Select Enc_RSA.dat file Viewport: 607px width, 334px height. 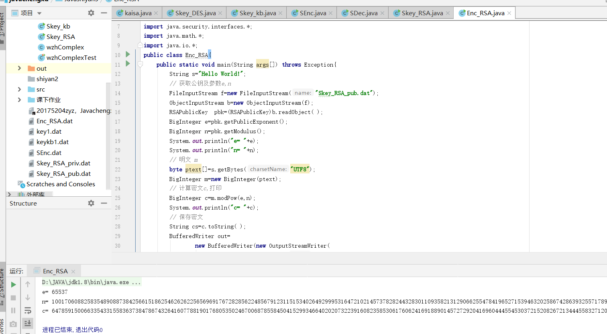point(55,121)
